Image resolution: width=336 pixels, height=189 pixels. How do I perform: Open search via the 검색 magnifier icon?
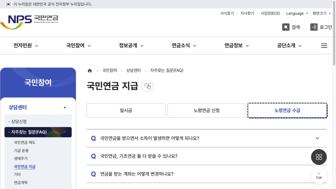tap(286, 27)
